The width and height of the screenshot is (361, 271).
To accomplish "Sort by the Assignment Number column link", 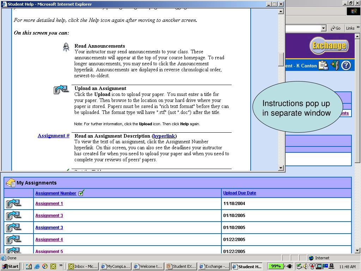I will (56, 193).
